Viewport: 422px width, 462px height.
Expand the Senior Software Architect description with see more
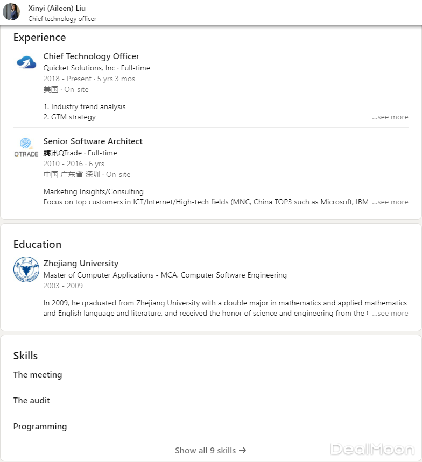(x=392, y=202)
